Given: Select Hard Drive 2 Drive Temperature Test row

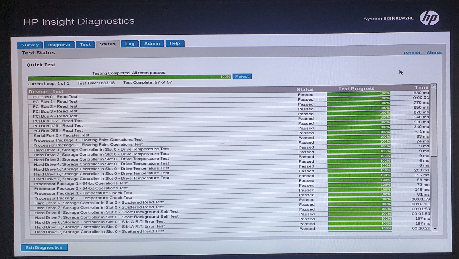Looking at the screenshot, I should coord(229,153).
